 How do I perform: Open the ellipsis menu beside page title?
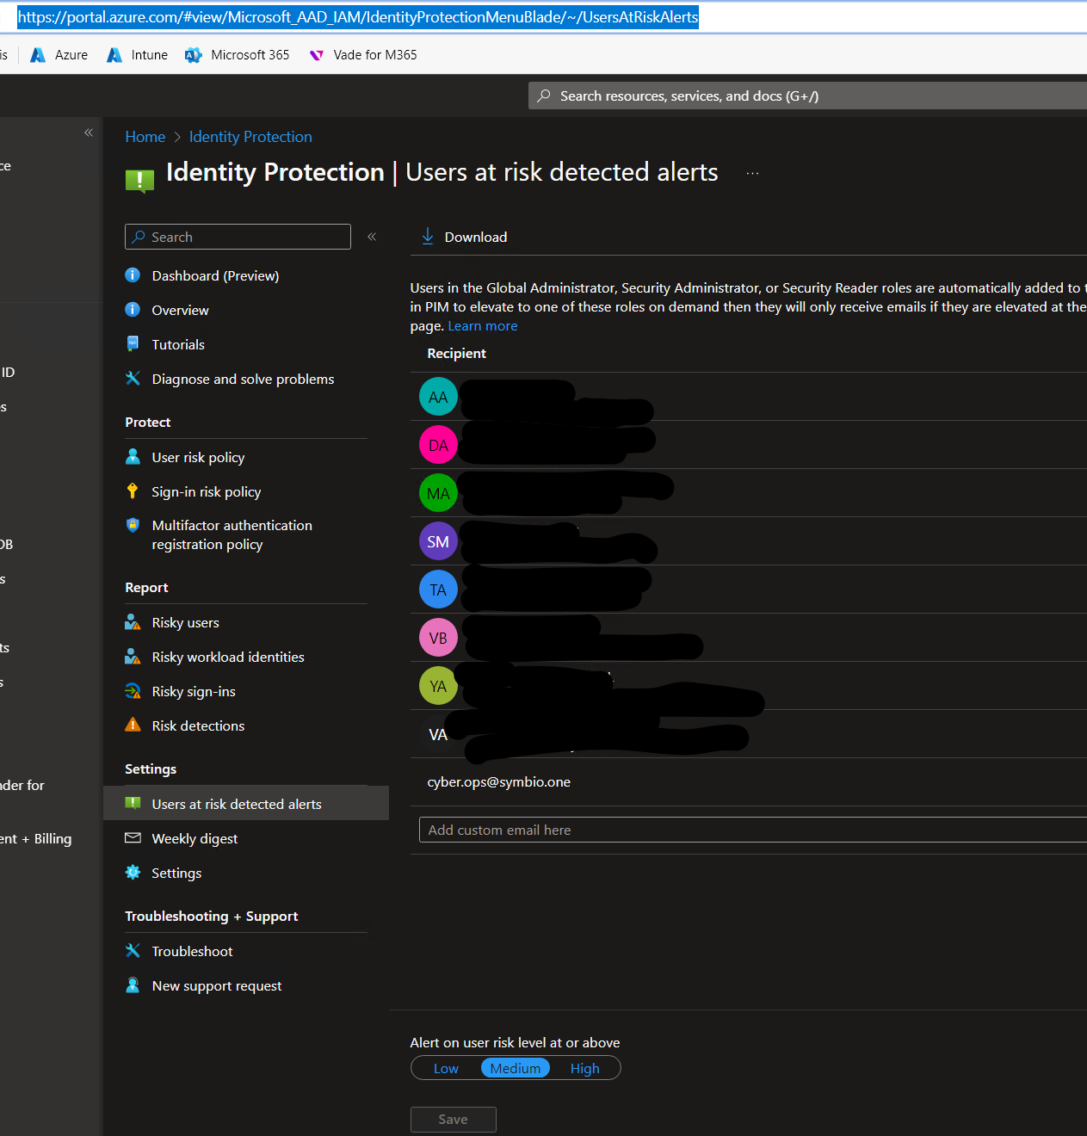click(753, 173)
